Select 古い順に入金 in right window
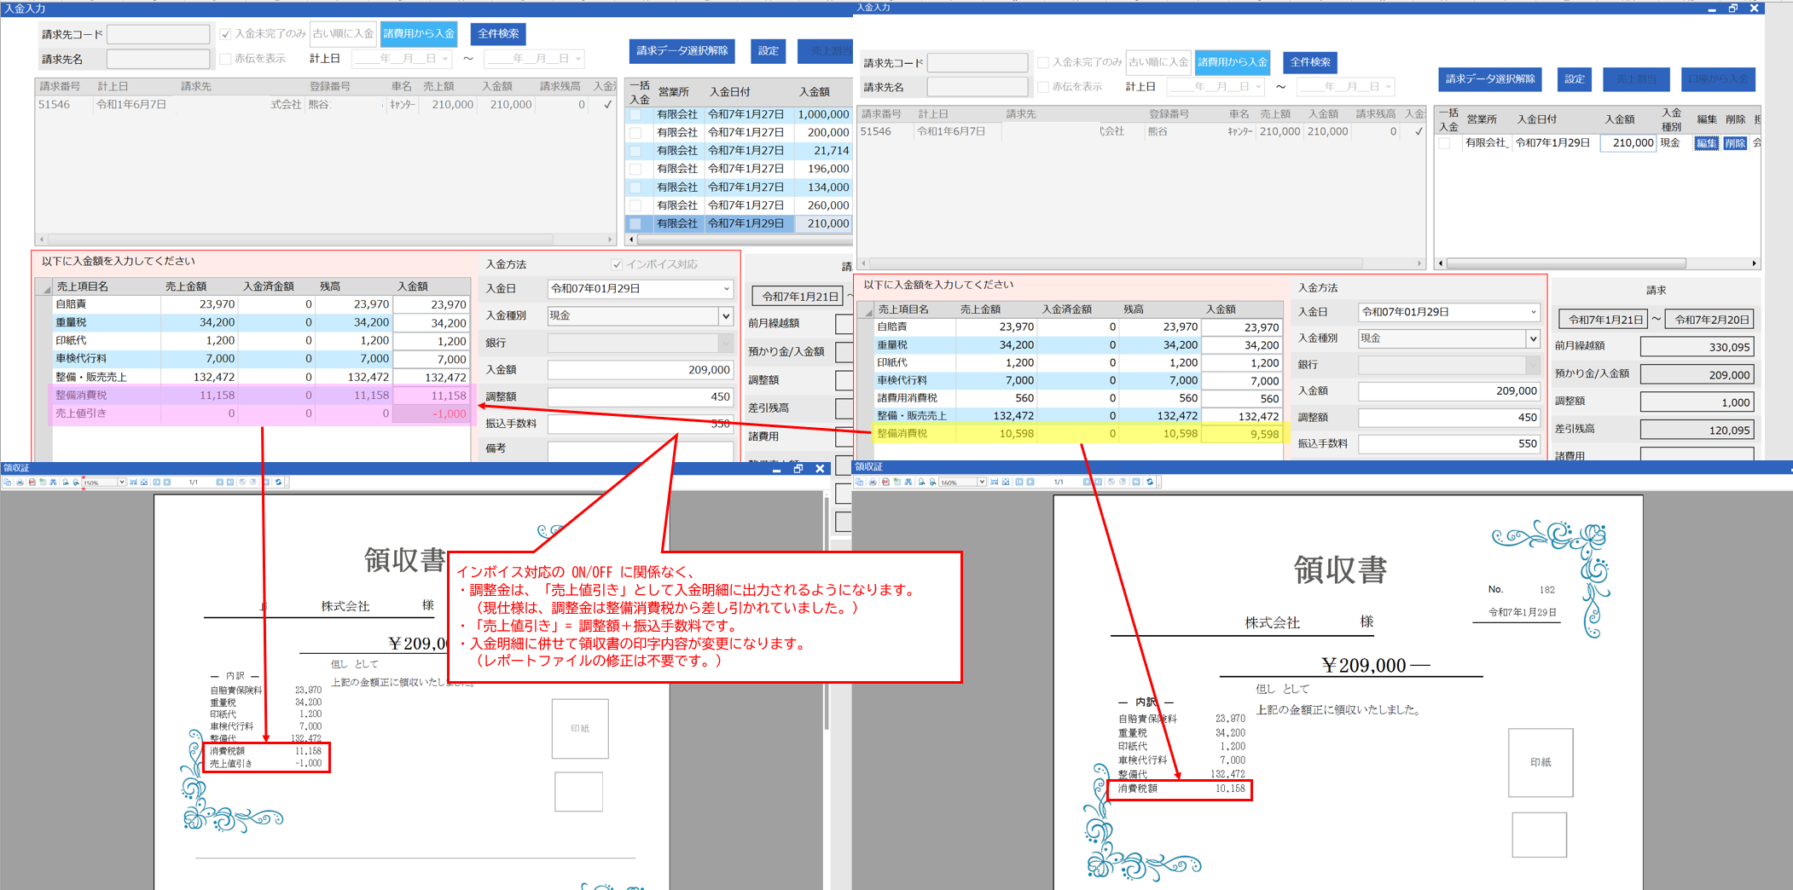Viewport: 1793px width, 890px height. tap(1158, 62)
